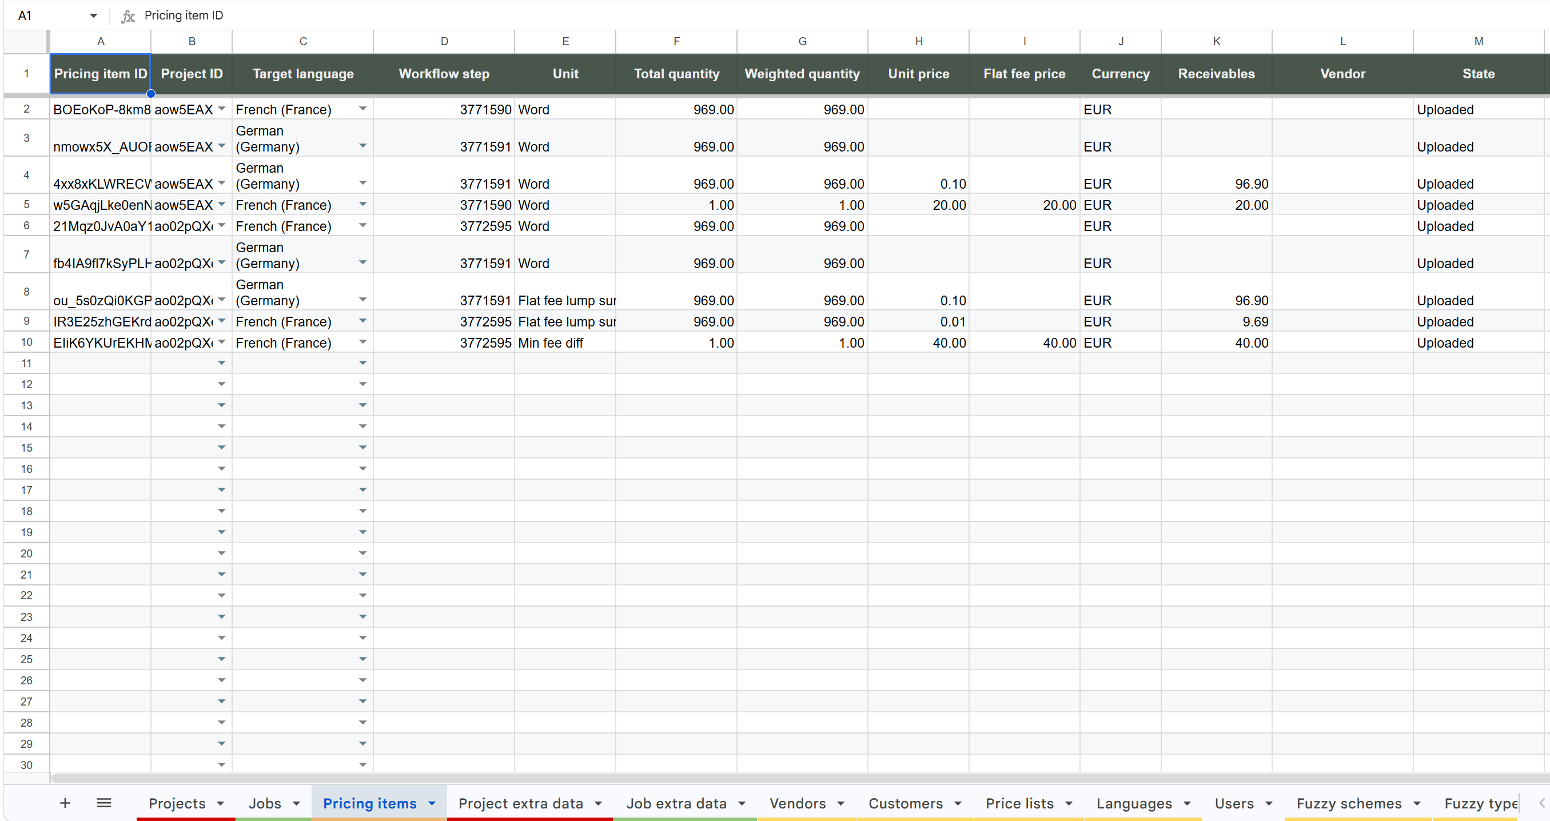
Task: Select row 6 header
Action: click(x=26, y=226)
